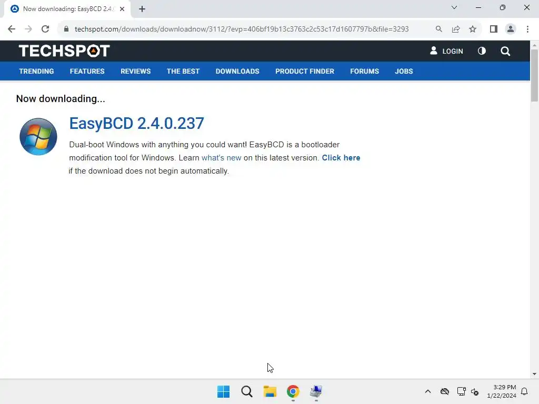Open the PRODUCT FINDER menu item
Screen dimensions: 539x404
pyautogui.click(x=305, y=71)
